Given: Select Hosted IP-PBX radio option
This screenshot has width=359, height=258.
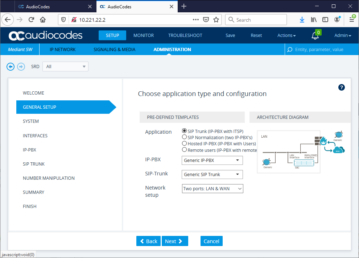Looking at the screenshot, I should 184,143.
